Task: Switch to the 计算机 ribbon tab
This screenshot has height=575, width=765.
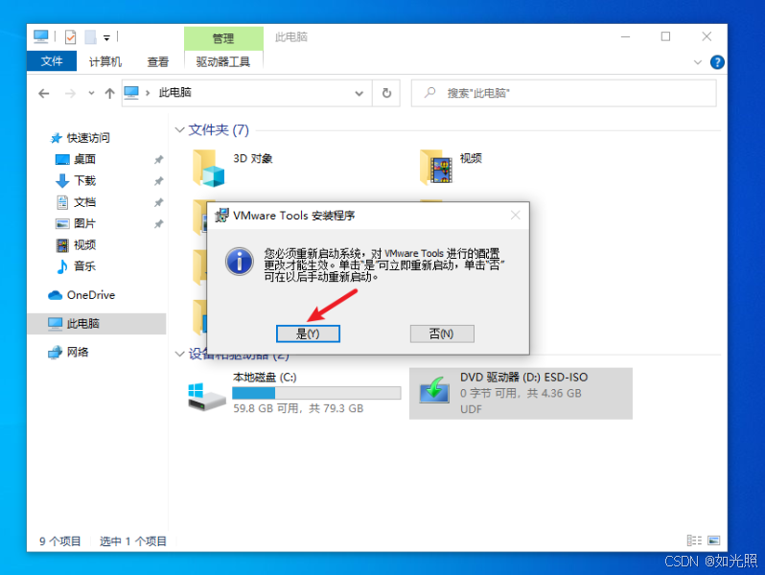Action: coord(104,61)
